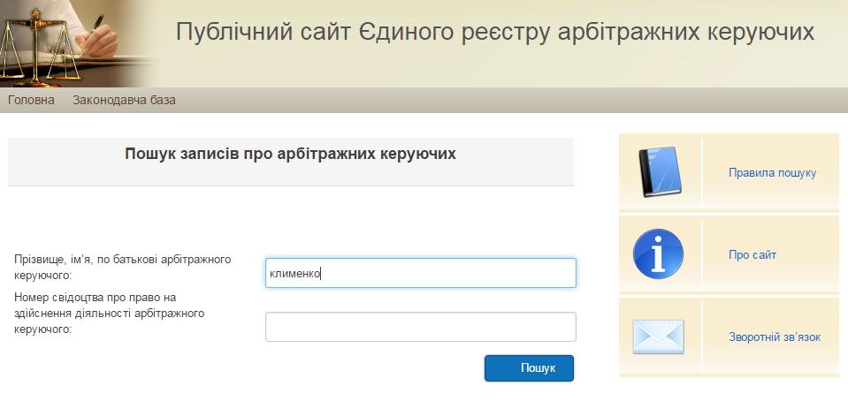
Task: Click the envelope feedback icon
Action: (658, 337)
